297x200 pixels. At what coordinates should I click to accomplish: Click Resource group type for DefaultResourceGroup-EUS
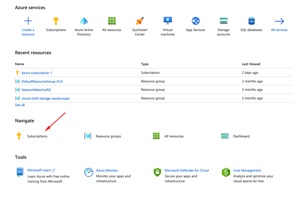click(x=153, y=81)
